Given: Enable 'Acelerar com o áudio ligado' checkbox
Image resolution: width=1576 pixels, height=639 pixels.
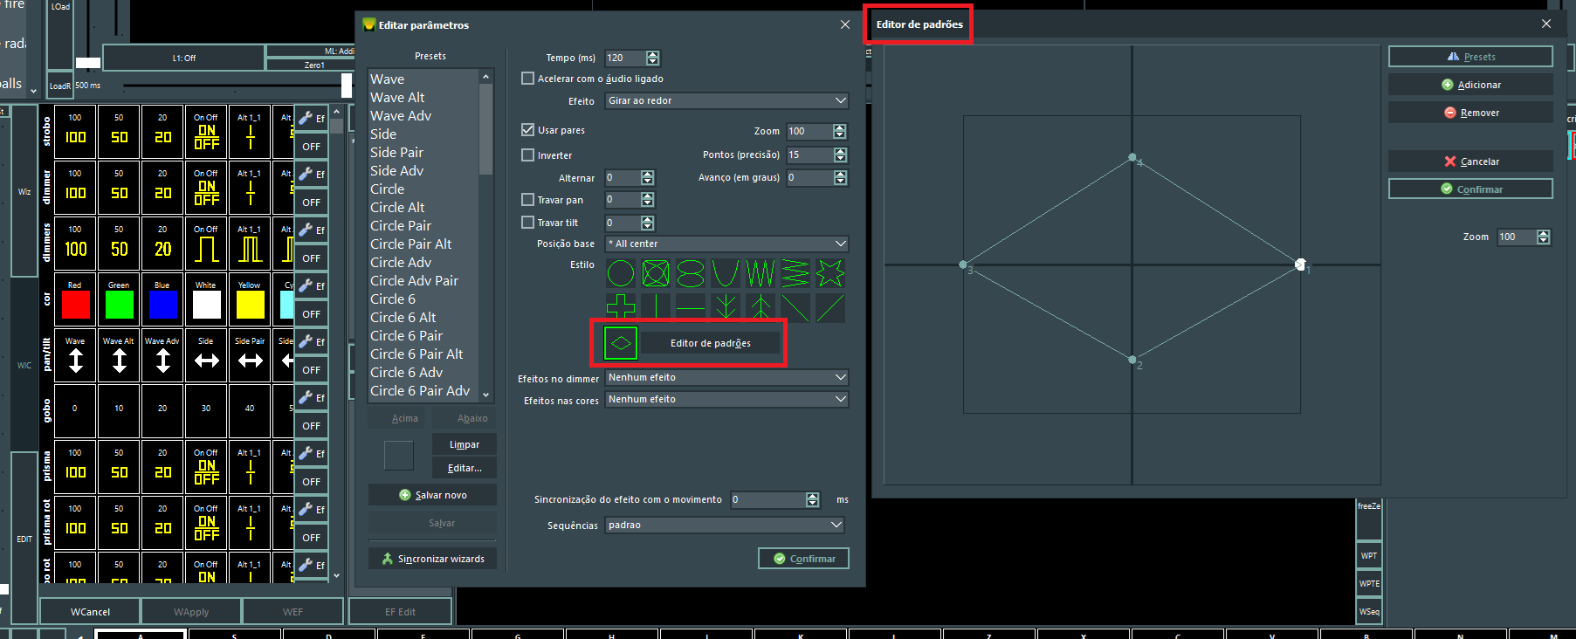Looking at the screenshot, I should tap(527, 79).
